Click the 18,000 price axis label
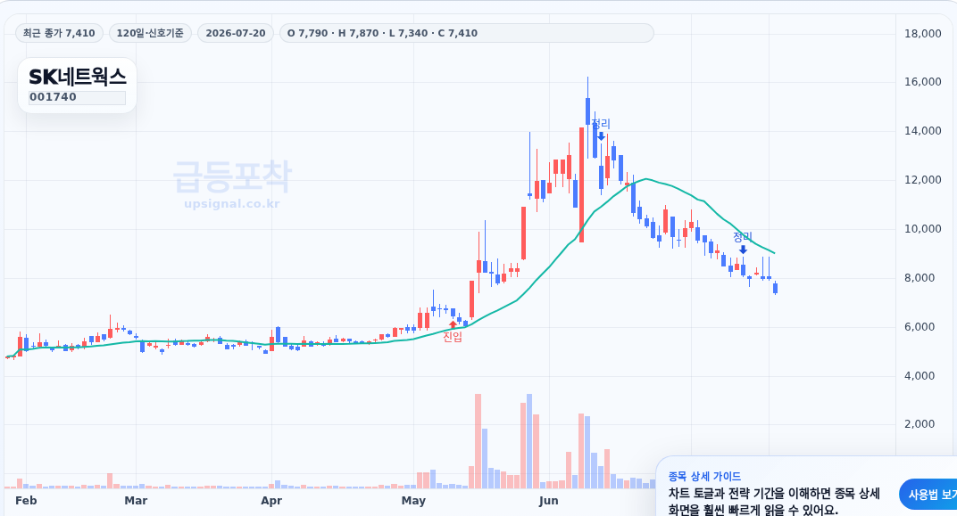This screenshot has width=957, height=516. (923, 34)
